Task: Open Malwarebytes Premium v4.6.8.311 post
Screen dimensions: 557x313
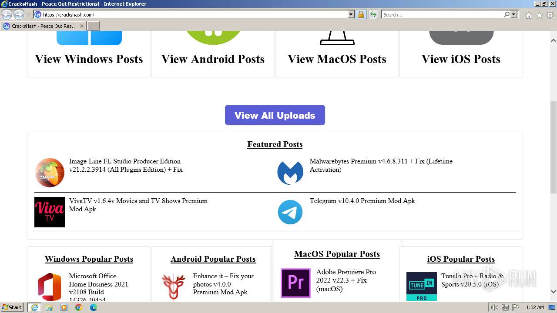Action: [381, 165]
